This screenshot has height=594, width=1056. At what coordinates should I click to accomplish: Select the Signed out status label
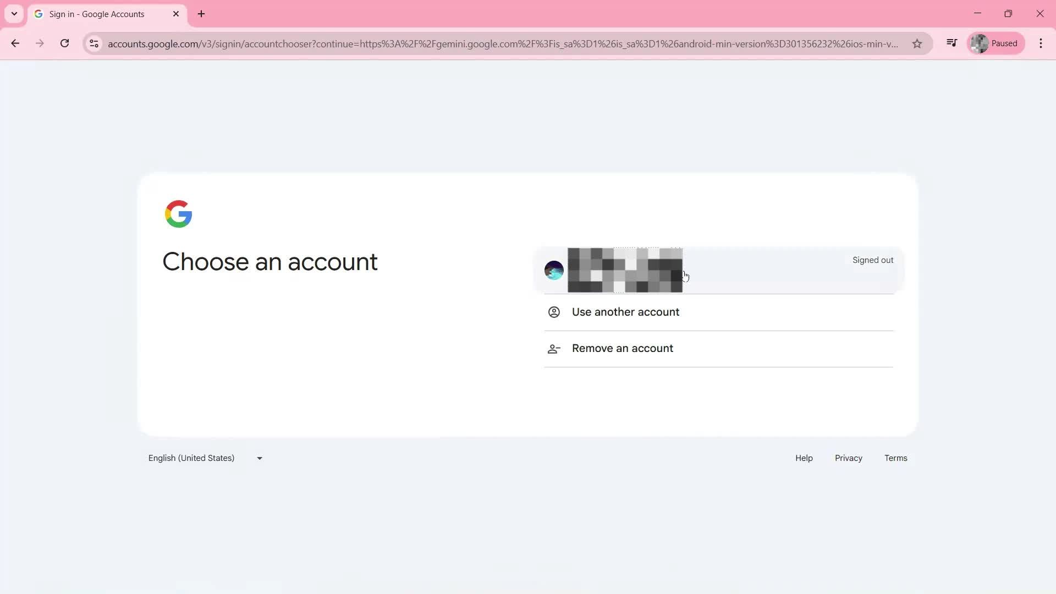click(x=872, y=260)
